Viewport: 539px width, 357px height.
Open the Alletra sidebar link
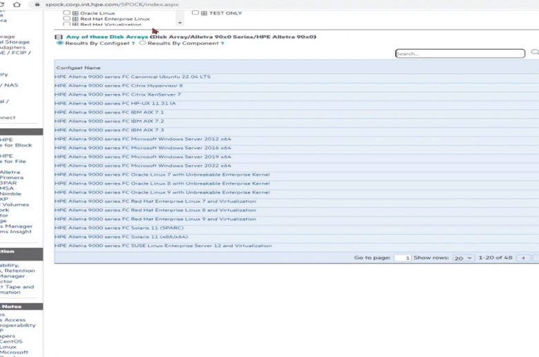click(10, 172)
